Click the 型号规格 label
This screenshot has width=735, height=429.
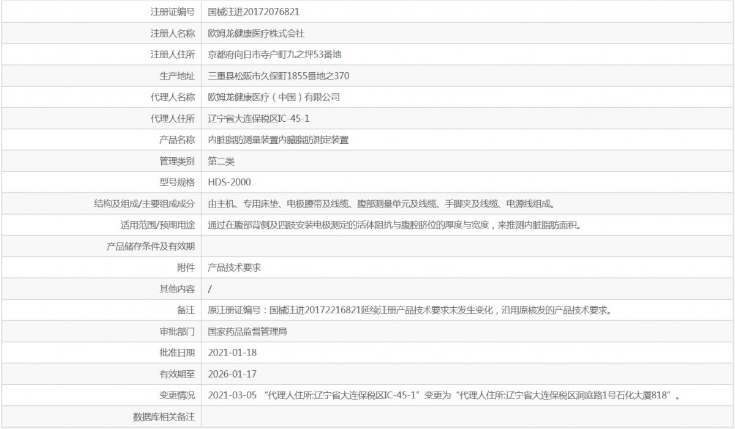tap(177, 182)
